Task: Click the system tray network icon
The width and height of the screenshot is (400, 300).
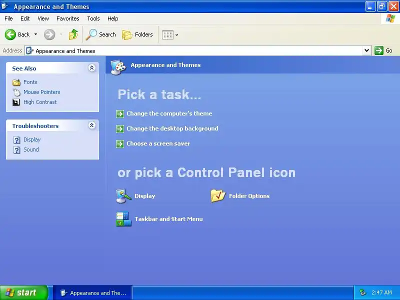Action: pos(362,292)
